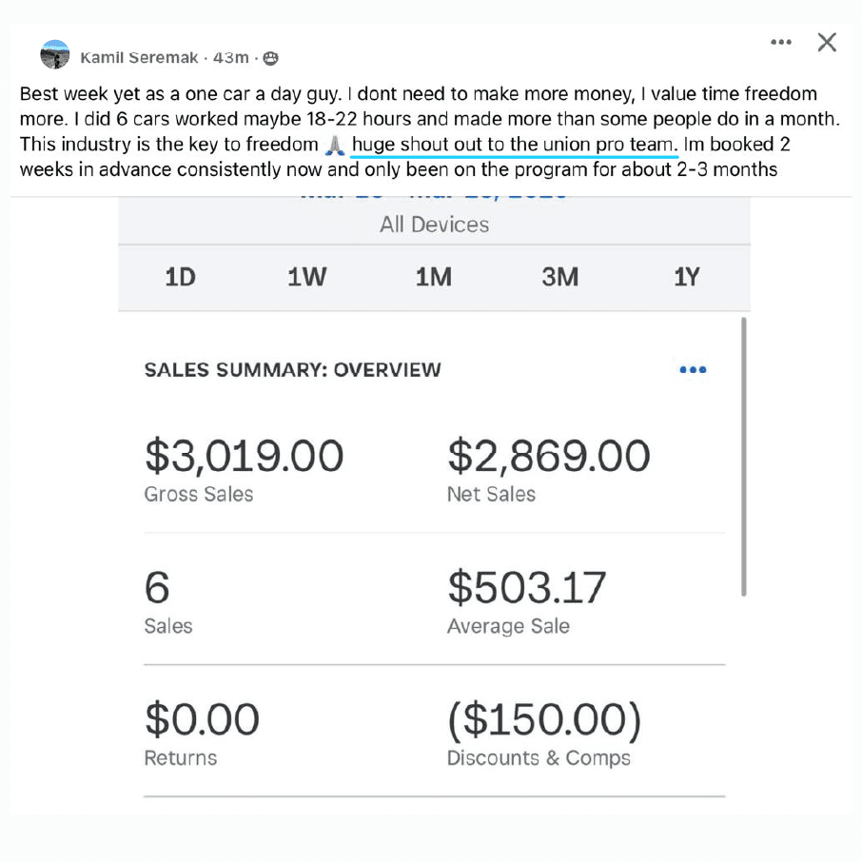Click the $503.17 Average Sale value

point(527,588)
